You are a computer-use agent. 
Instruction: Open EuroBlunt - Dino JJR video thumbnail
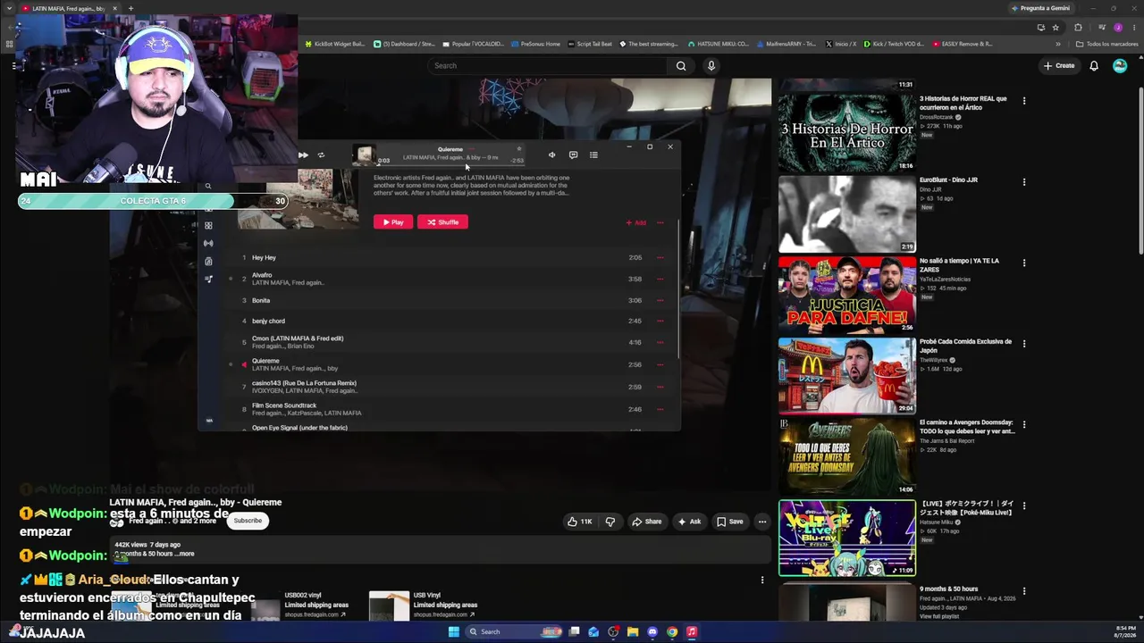[x=846, y=214]
